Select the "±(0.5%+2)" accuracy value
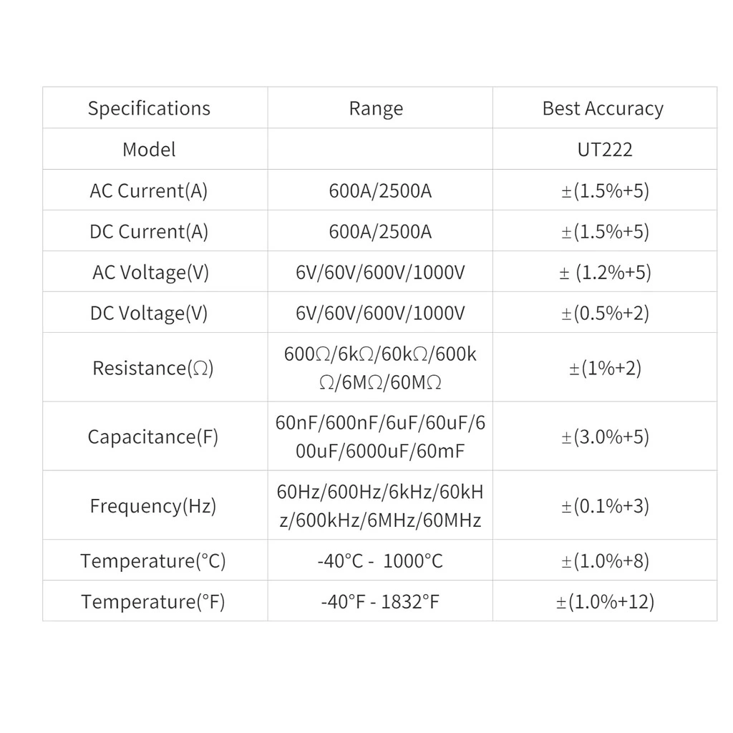This screenshot has height=733, width=733. [x=605, y=313]
